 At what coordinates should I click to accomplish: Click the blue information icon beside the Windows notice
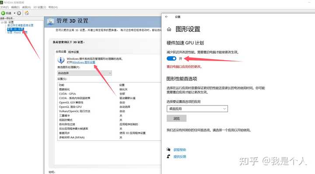61,60
